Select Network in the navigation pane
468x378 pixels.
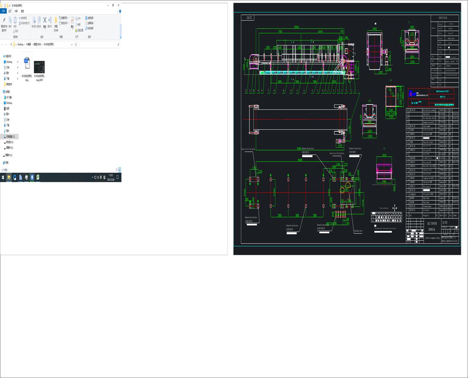click(5, 163)
